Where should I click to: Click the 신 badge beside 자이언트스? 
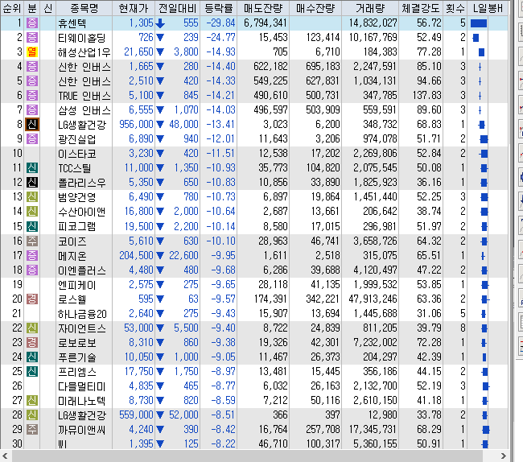pos(32,328)
